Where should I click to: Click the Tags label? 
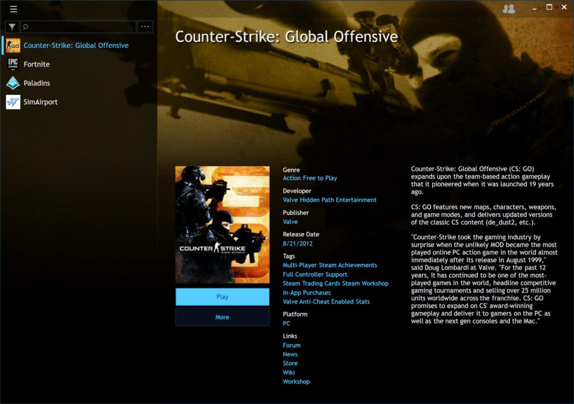[x=289, y=256]
